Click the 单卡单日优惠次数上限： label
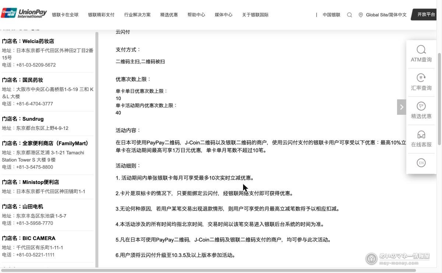The height and width of the screenshot is (273, 442). pyautogui.click(x=142, y=91)
